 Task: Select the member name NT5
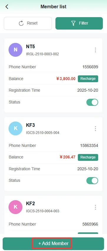click(30, 47)
